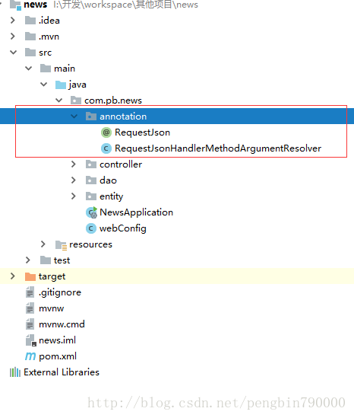Screen dimensions: 354x418
Task: Click the news.iml file icon
Action: pyautogui.click(x=31, y=340)
